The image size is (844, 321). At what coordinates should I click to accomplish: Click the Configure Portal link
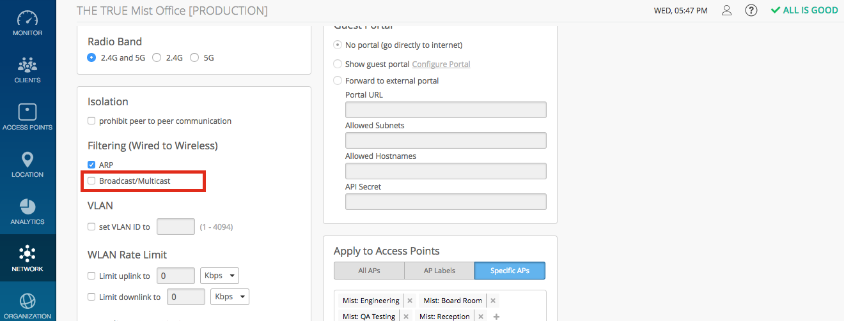(x=441, y=64)
